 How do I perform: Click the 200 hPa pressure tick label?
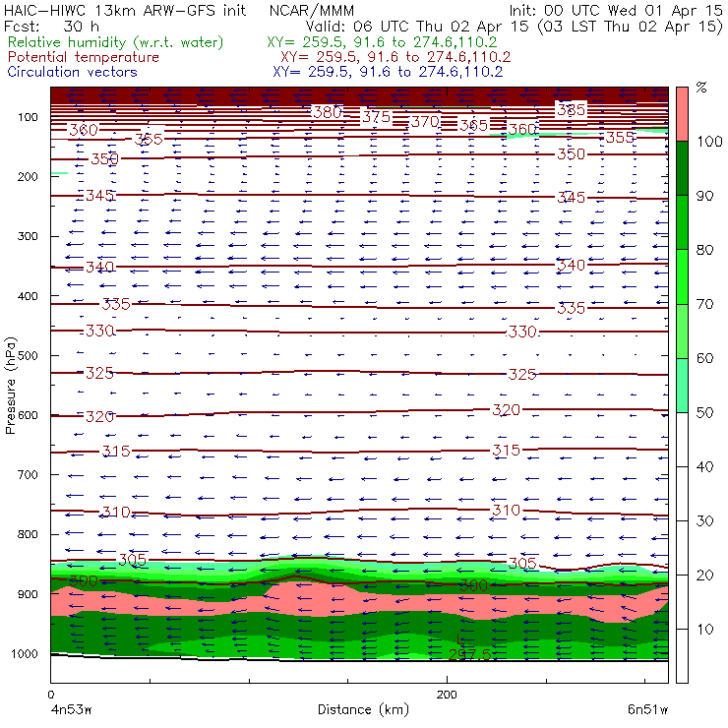click(28, 176)
